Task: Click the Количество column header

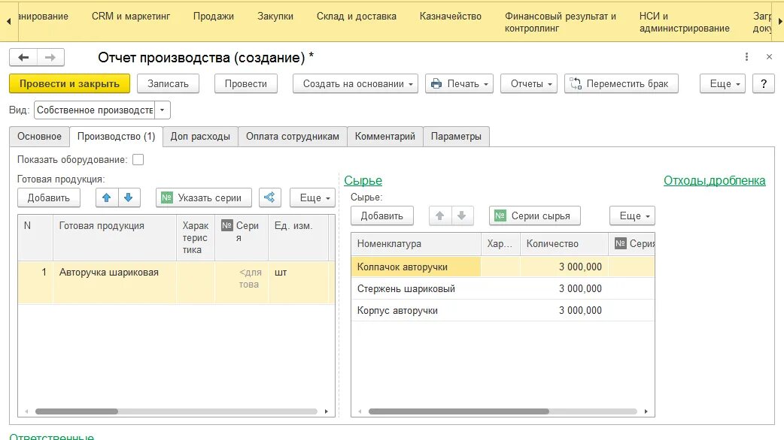Action: 564,243
